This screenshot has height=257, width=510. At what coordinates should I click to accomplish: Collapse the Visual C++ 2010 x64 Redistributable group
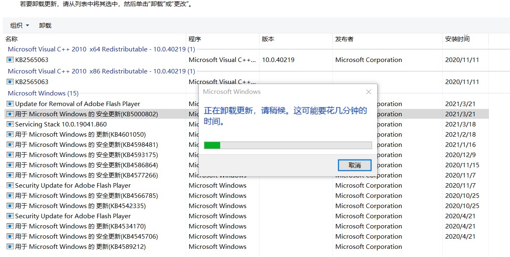101,49
